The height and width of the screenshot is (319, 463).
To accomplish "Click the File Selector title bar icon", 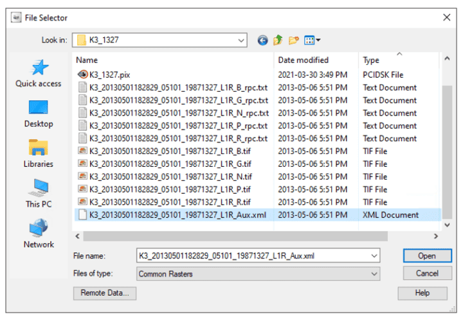I will click(16, 18).
